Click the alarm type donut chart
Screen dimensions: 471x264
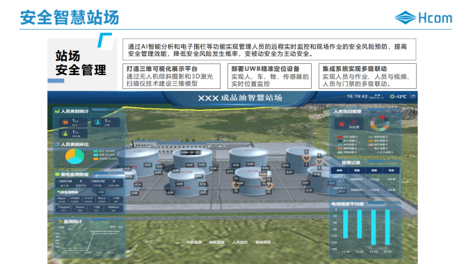tap(380, 123)
